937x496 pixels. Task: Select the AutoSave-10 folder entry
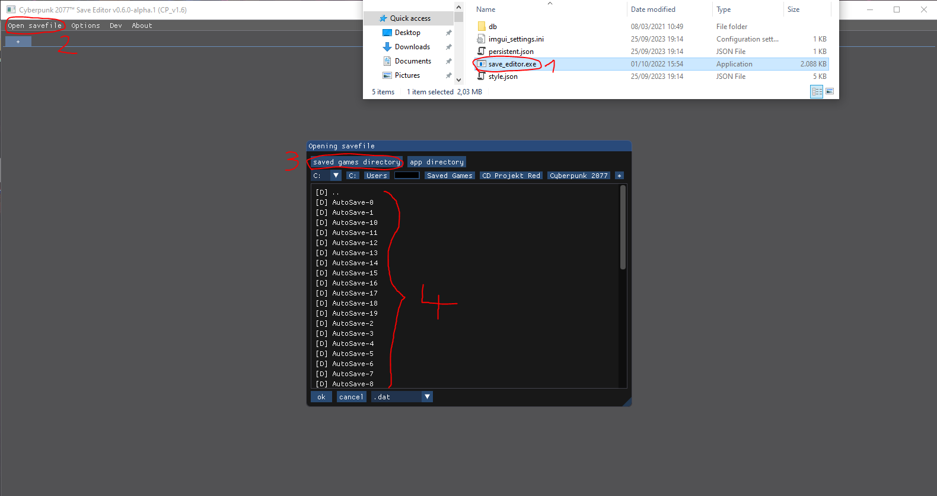(x=466, y=222)
